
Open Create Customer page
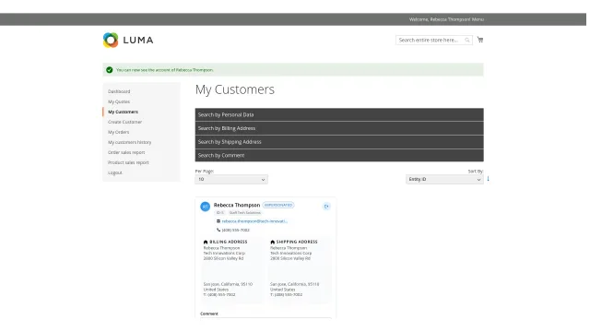click(x=125, y=122)
